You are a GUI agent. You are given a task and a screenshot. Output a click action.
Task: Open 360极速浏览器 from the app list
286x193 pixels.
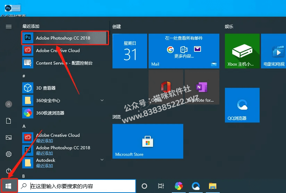click(65, 113)
